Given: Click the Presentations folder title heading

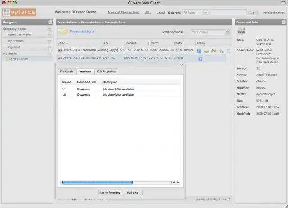Looking at the screenshot, I should [82, 31].
